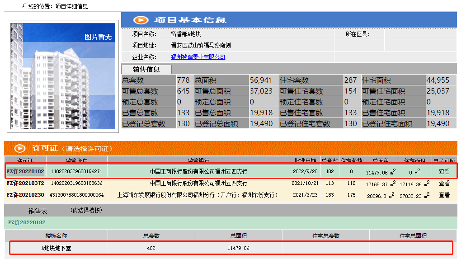Click the 住宅总套数 column header
466x259 pixels.
pos(326,236)
